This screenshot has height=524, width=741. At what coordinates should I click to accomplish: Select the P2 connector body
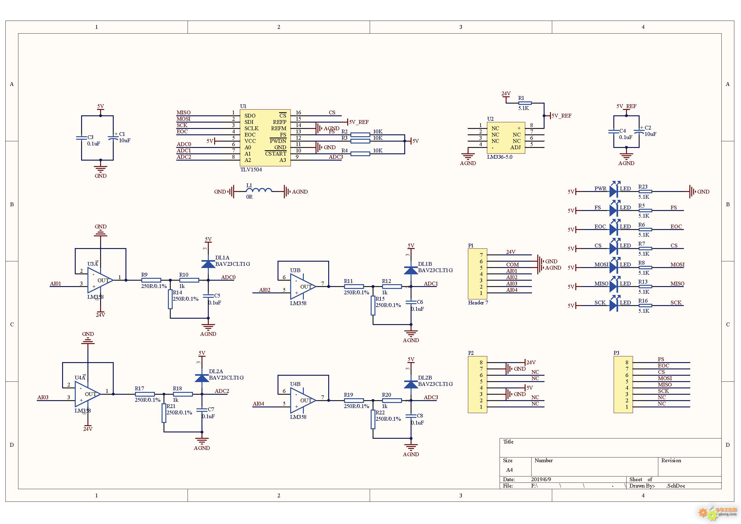[x=478, y=385]
